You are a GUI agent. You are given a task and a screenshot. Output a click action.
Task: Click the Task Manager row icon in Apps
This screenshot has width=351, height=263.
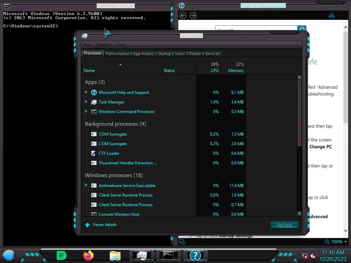point(94,102)
